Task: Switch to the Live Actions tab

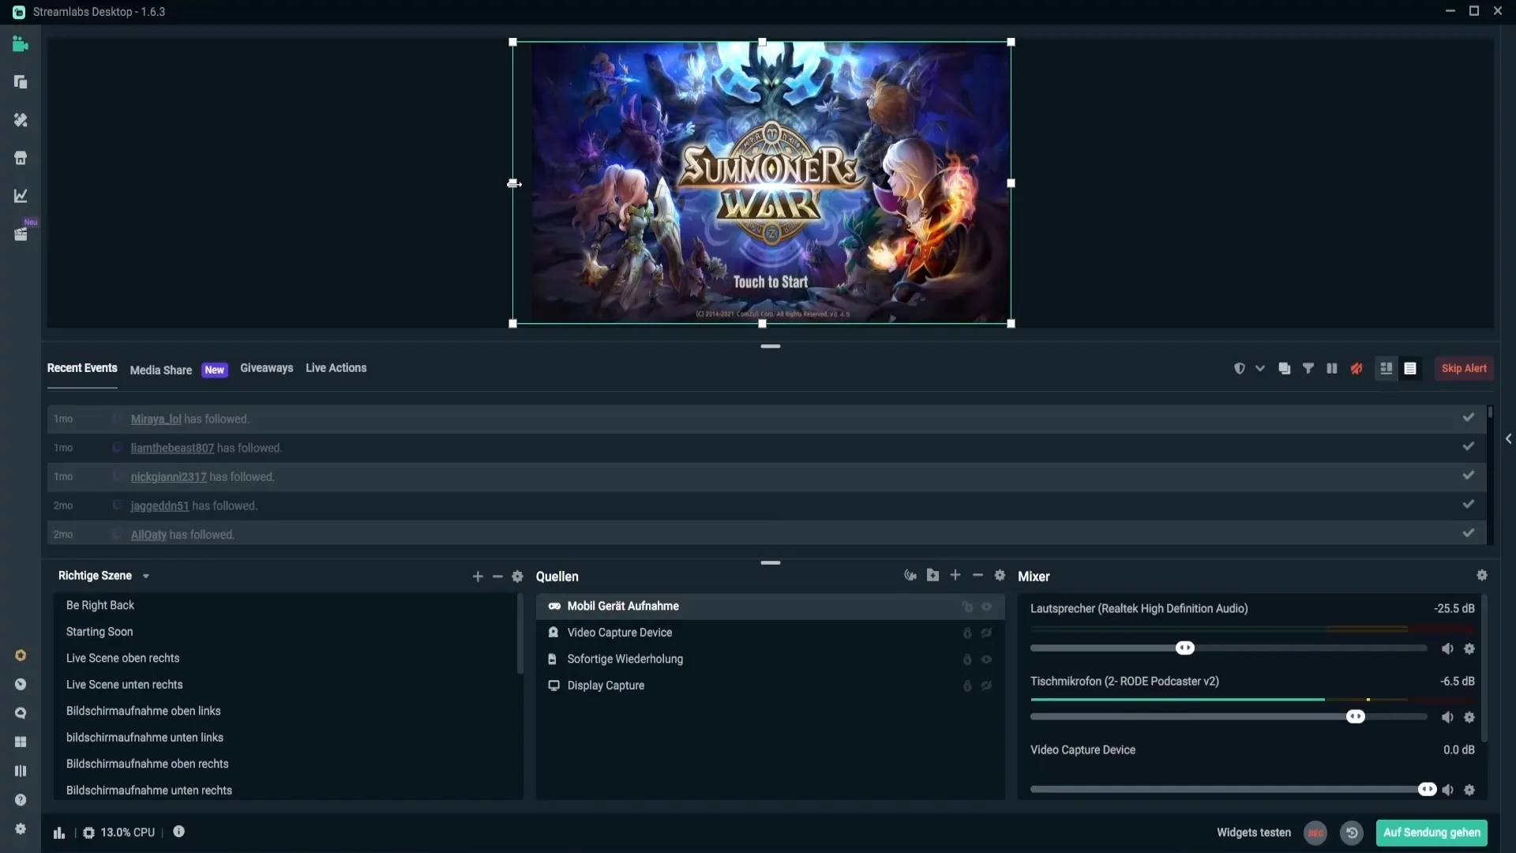Action: [x=336, y=368]
